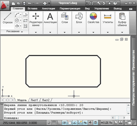Click the Quick View Drawings status icon
The height and width of the screenshot is (126, 137).
point(121,123)
